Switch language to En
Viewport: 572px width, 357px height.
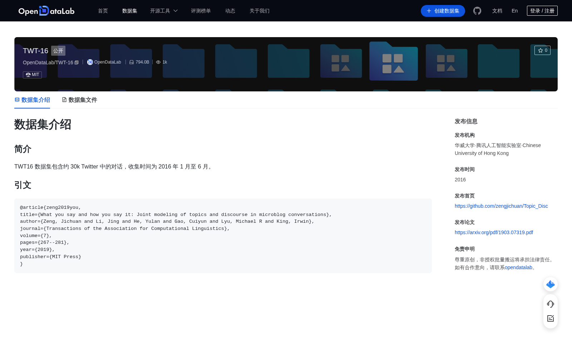click(x=515, y=11)
